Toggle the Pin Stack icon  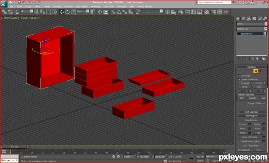pos(239,58)
